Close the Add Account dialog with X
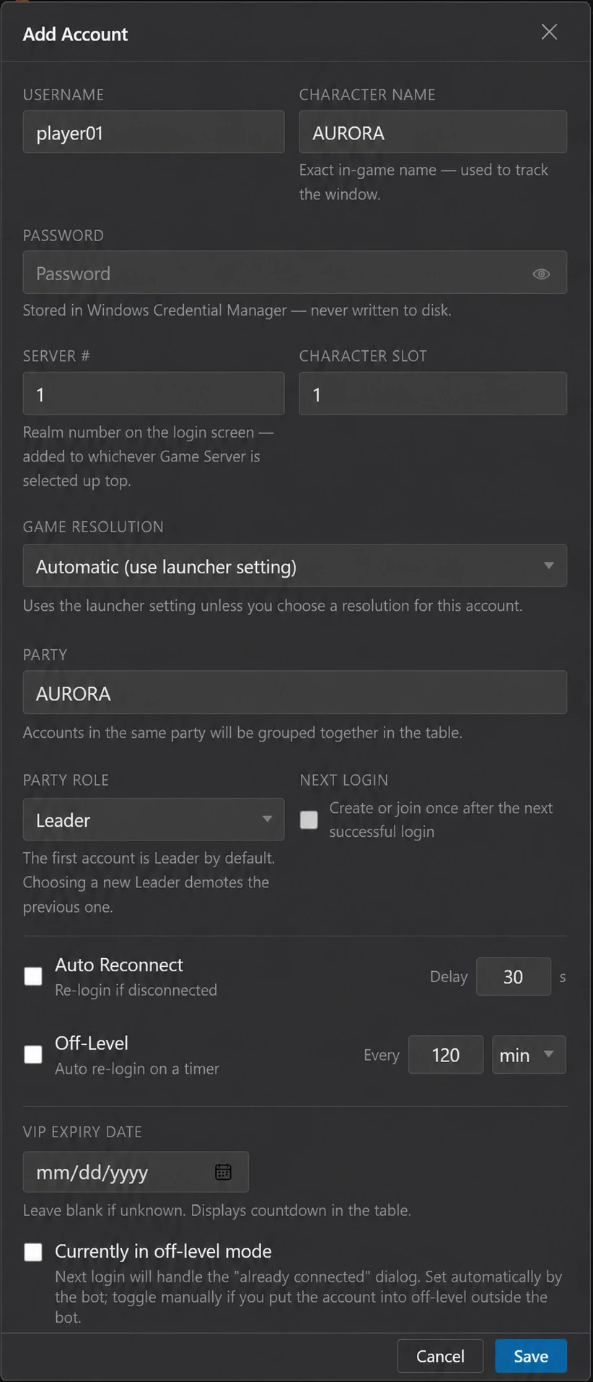The height and width of the screenshot is (1382, 593). tap(549, 32)
